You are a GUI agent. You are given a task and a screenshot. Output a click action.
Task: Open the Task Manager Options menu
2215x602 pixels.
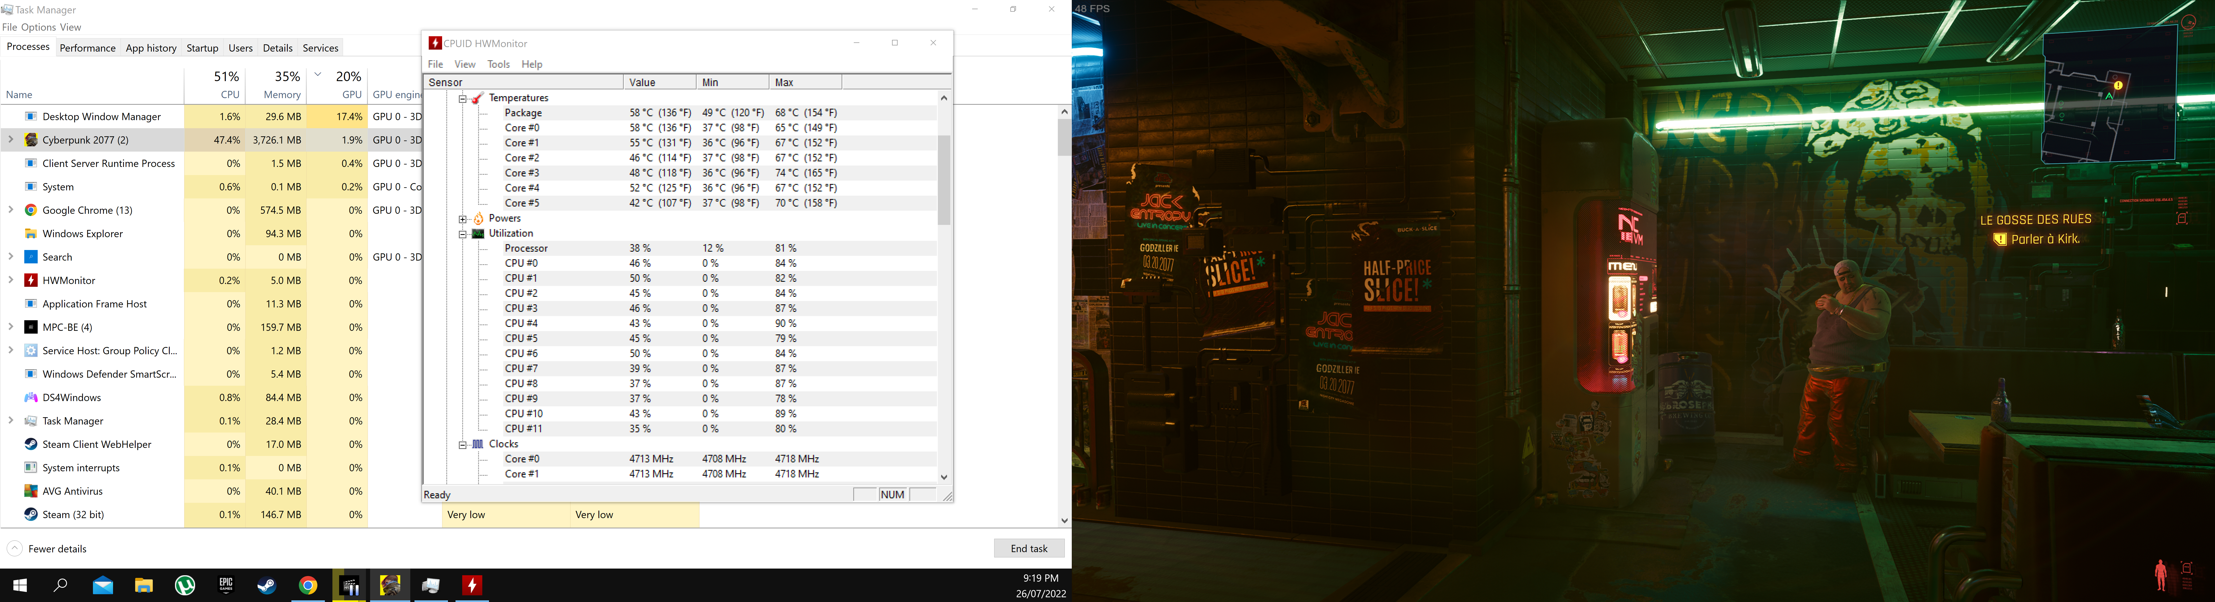click(39, 28)
